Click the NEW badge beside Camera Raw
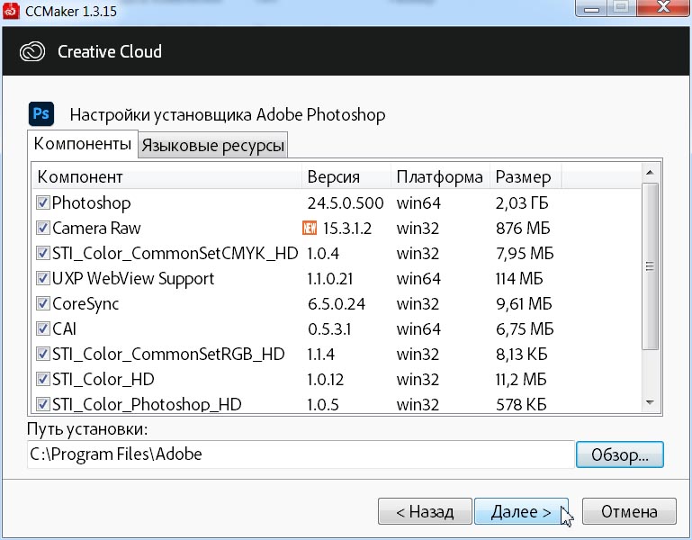The height and width of the screenshot is (540, 692). tap(310, 228)
